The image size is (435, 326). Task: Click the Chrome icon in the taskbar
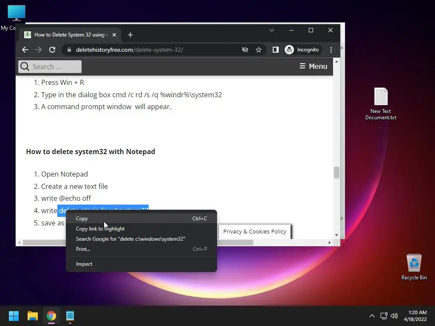click(51, 316)
